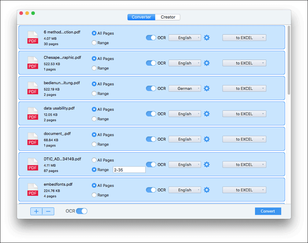Click the Convert button

point(268,211)
